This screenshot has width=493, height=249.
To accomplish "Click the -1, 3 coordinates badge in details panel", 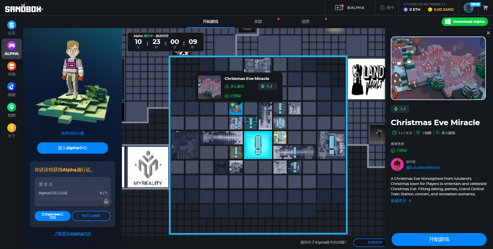I will tap(400, 109).
